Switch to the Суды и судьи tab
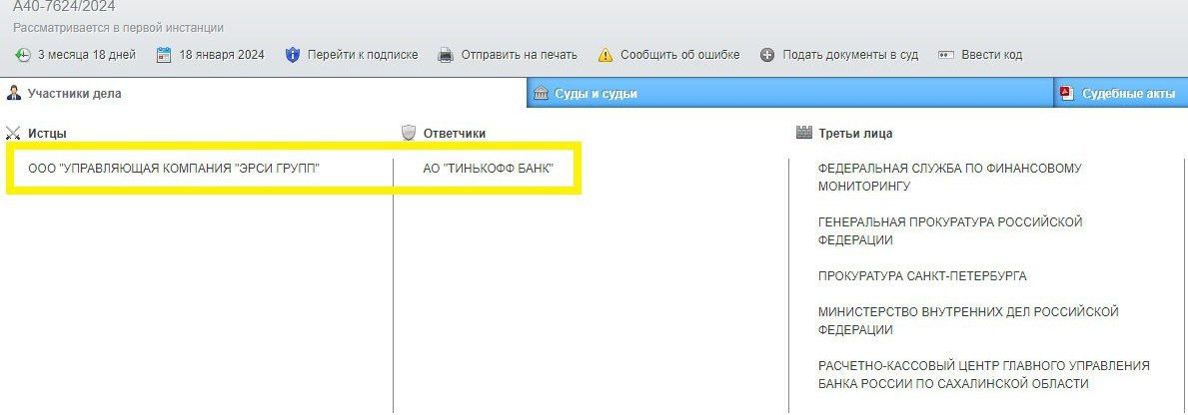Screen dimensions: 1188x415 (595, 94)
